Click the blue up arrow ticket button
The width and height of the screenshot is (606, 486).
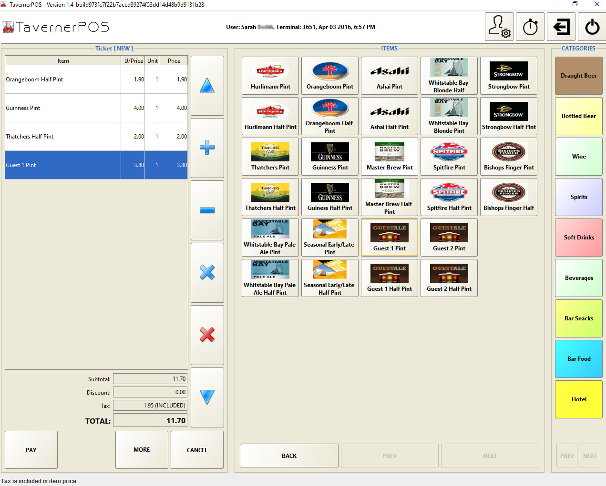[207, 86]
